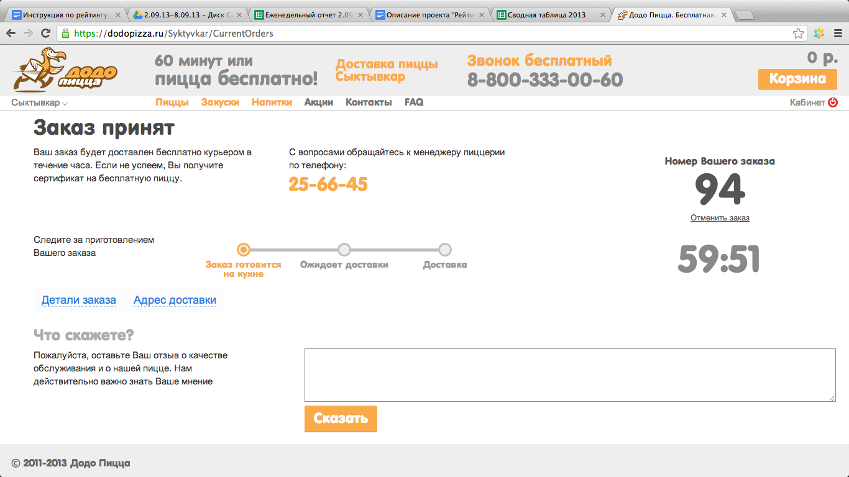Select the 'Ожидает доставки' step circle

pyautogui.click(x=344, y=250)
